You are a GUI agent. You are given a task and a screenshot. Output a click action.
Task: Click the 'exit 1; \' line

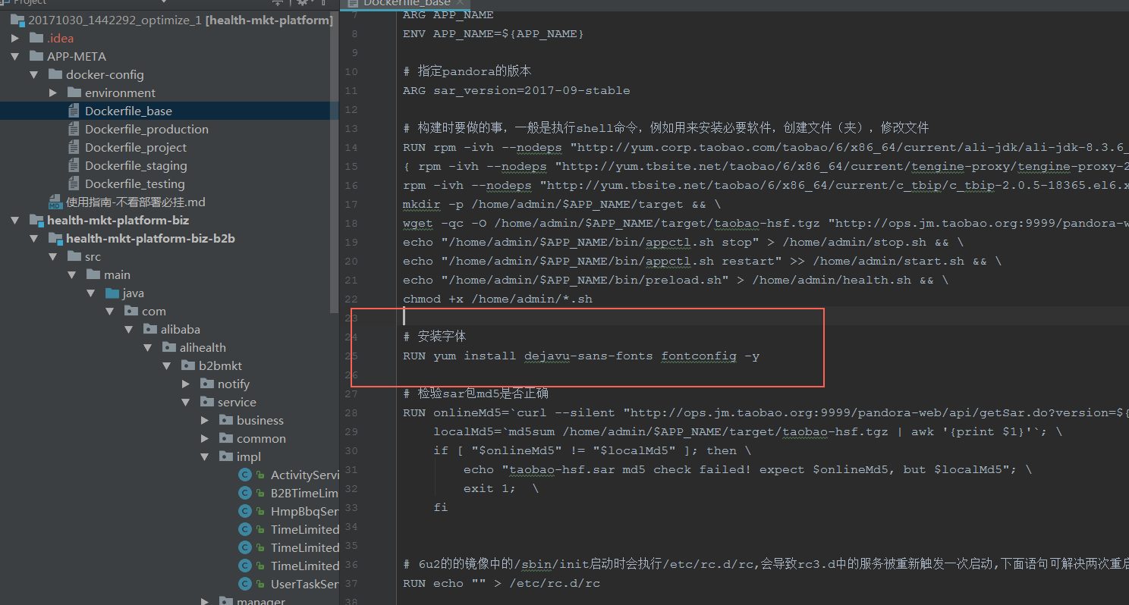(502, 488)
